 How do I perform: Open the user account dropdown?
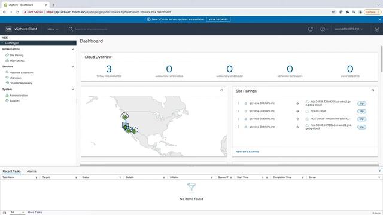348,29
